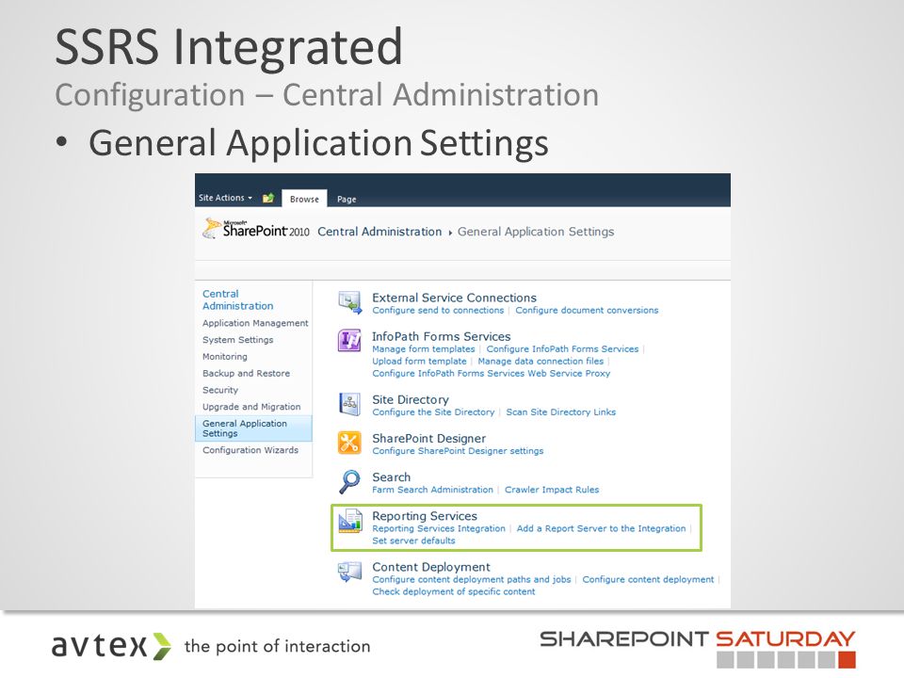
Task: Click the SharePoint 2010 logo
Action: point(255,229)
